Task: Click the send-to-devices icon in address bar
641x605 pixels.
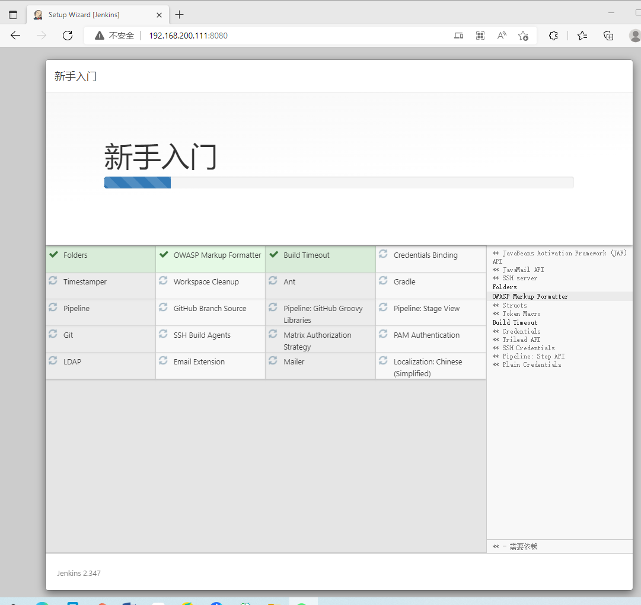Action: pyautogui.click(x=459, y=36)
